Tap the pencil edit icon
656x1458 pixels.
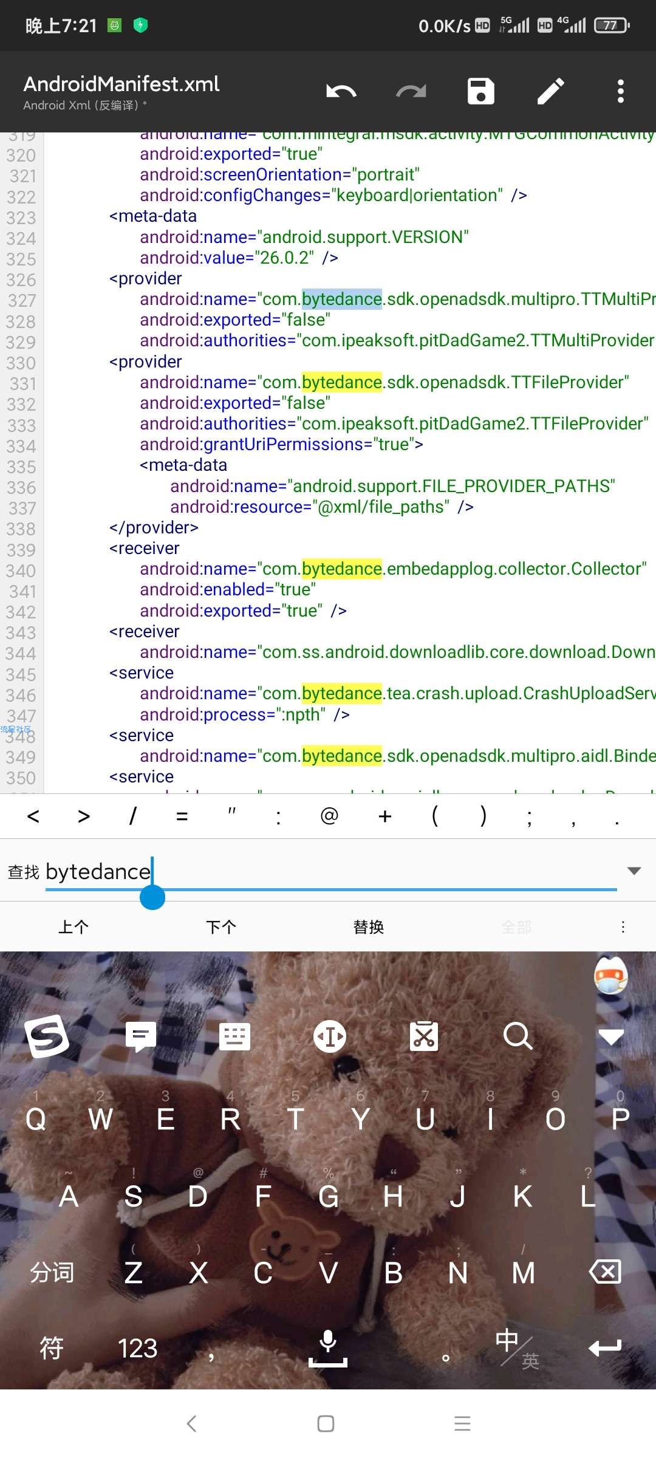(x=551, y=91)
